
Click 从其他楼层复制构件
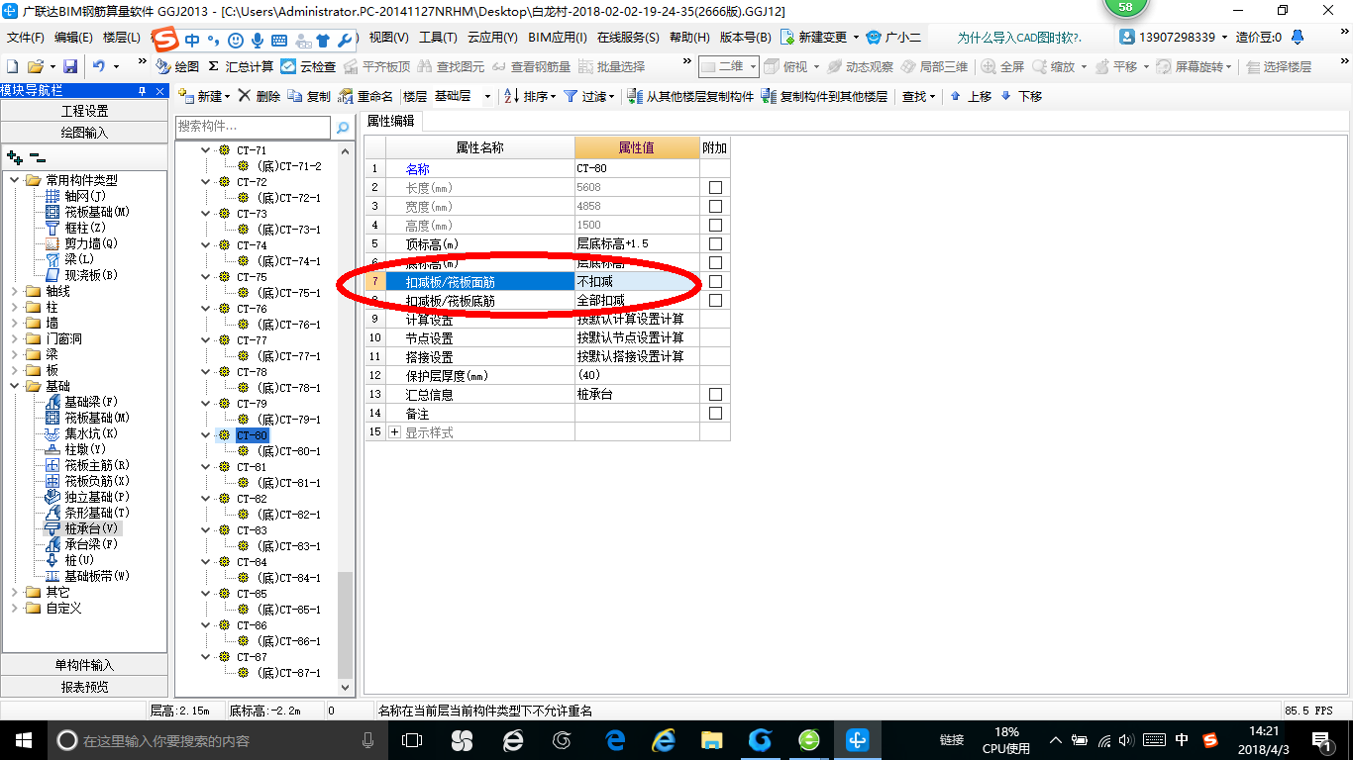[x=690, y=96]
